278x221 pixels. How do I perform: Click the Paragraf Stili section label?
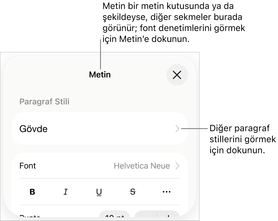click(x=44, y=102)
